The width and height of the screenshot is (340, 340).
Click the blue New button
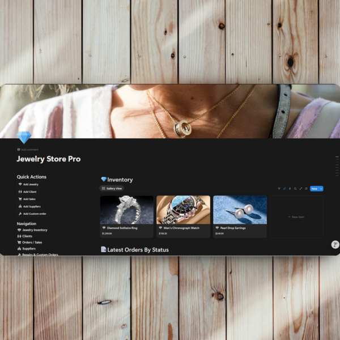click(314, 189)
